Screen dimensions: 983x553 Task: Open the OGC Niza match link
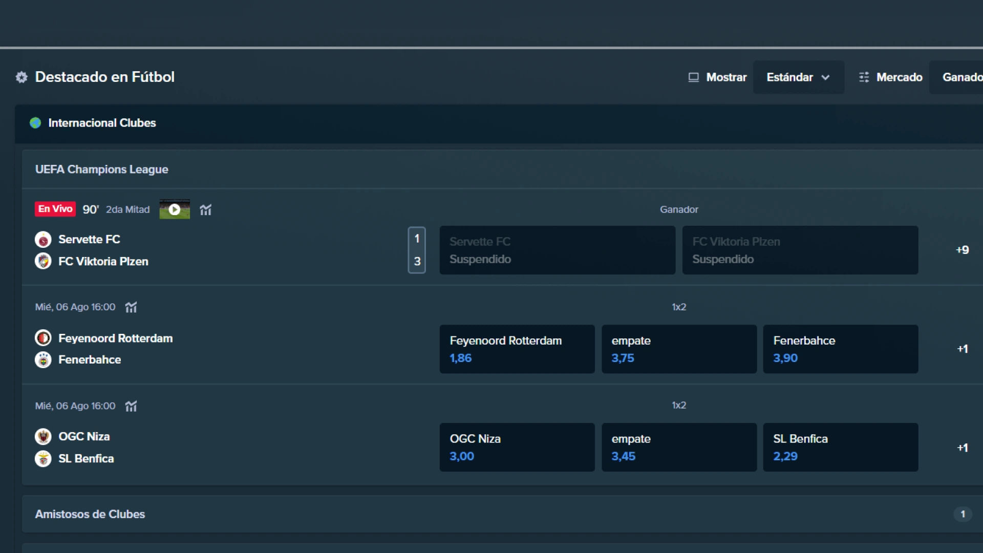point(84,437)
